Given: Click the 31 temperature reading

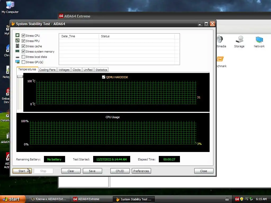Looking at the screenshot, I should click(199, 97).
